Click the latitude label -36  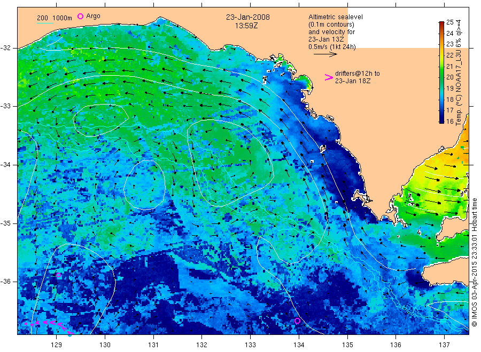5,281
